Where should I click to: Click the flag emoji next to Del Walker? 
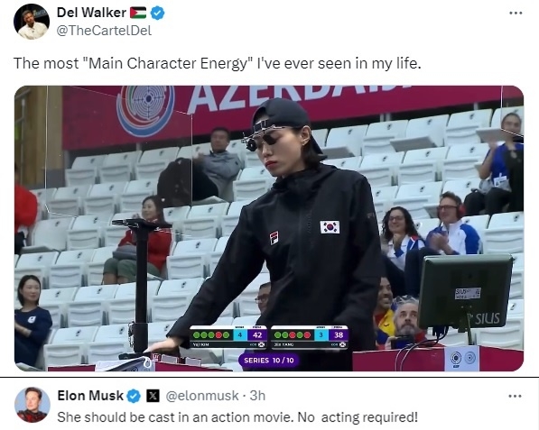pos(138,13)
